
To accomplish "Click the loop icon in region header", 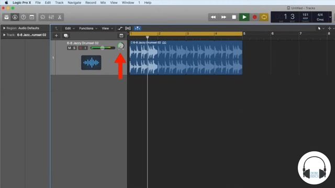I will coord(164,43).
